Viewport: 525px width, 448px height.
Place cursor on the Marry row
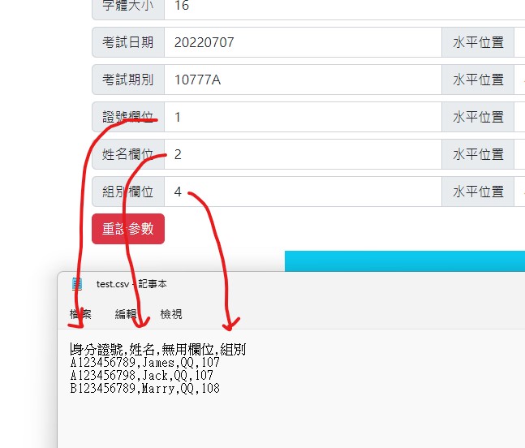pyautogui.click(x=144, y=389)
